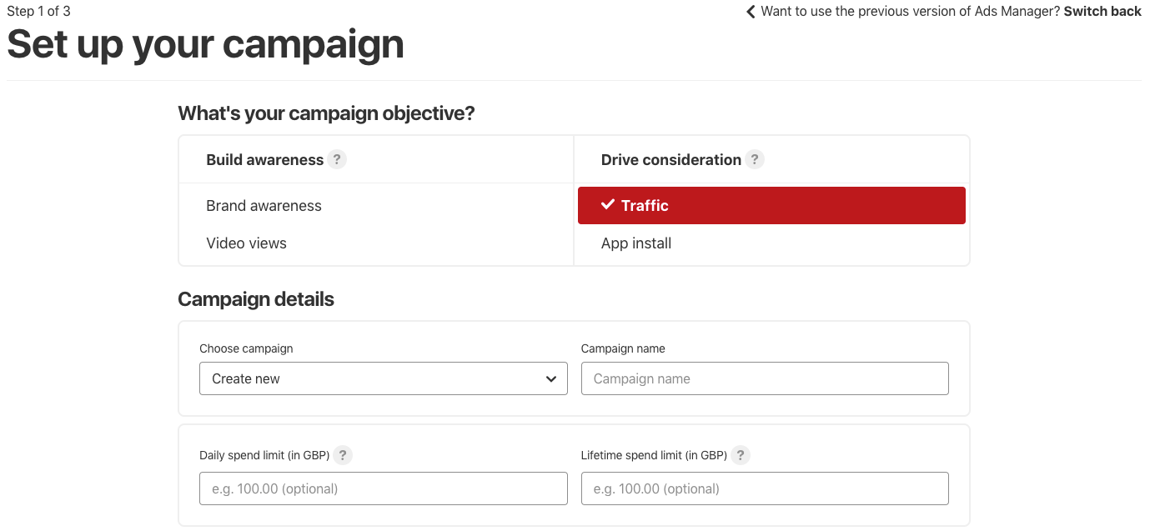This screenshot has height=531, width=1150.
Task: Click the Step 1 of 3 indicator
Action: [38, 11]
